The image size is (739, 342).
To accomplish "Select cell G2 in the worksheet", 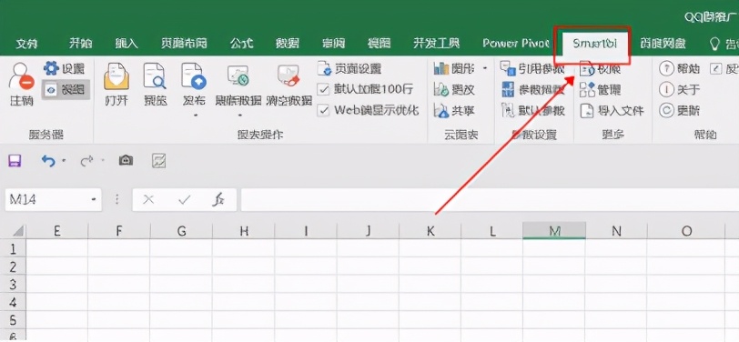I will 181,267.
